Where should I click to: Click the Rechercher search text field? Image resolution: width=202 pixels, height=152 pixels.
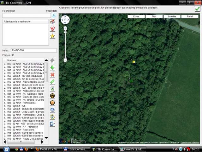point(26,15)
